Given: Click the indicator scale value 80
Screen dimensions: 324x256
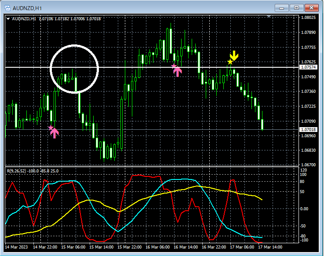Looking at the screenshot, I should [x=302, y=182].
